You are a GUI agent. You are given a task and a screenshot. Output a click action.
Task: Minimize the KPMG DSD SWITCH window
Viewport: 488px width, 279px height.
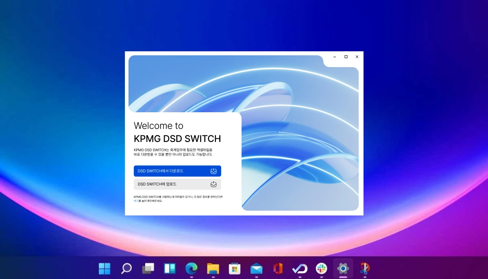point(335,57)
